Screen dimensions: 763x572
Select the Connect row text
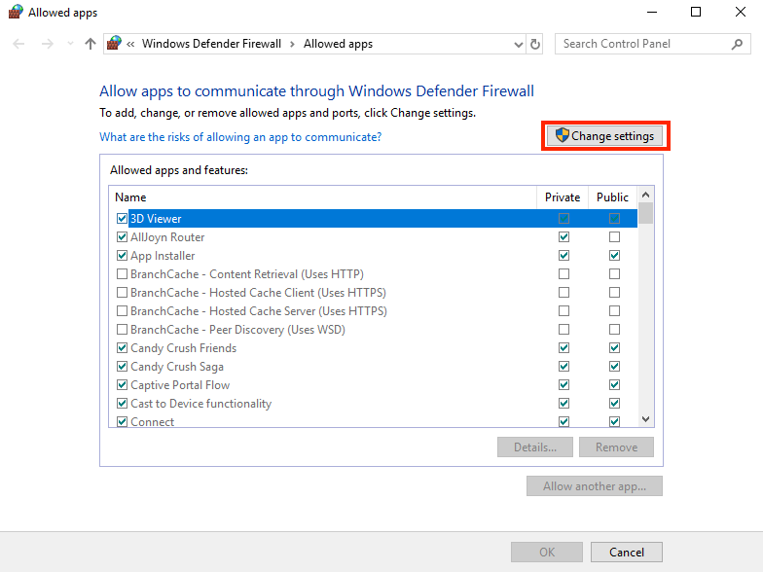point(152,422)
